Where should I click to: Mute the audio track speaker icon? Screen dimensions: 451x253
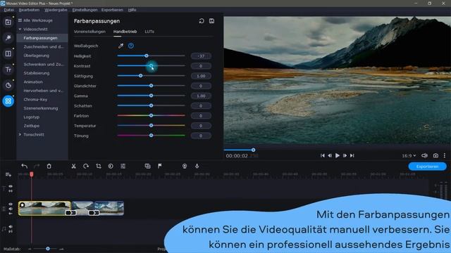(x=11, y=226)
